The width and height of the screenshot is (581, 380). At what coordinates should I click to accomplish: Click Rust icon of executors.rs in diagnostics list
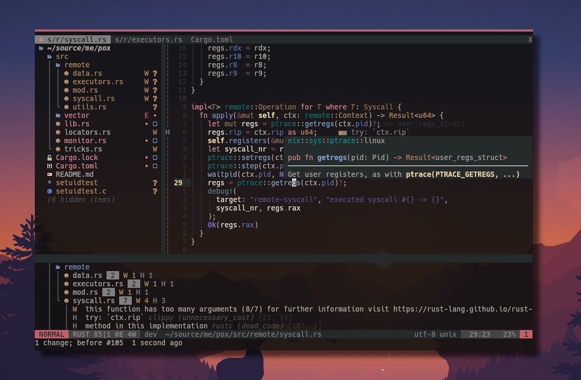[66, 284]
